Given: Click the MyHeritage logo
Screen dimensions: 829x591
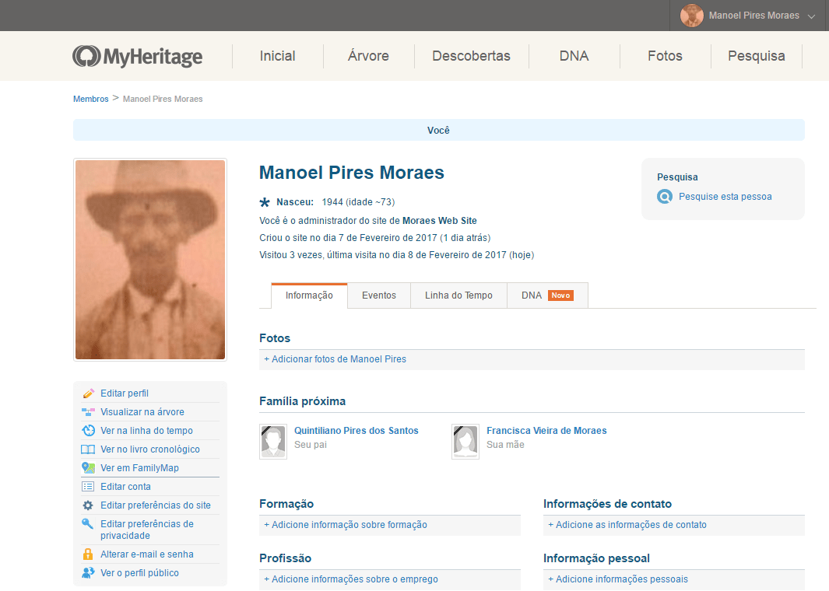Looking at the screenshot, I should 138,56.
